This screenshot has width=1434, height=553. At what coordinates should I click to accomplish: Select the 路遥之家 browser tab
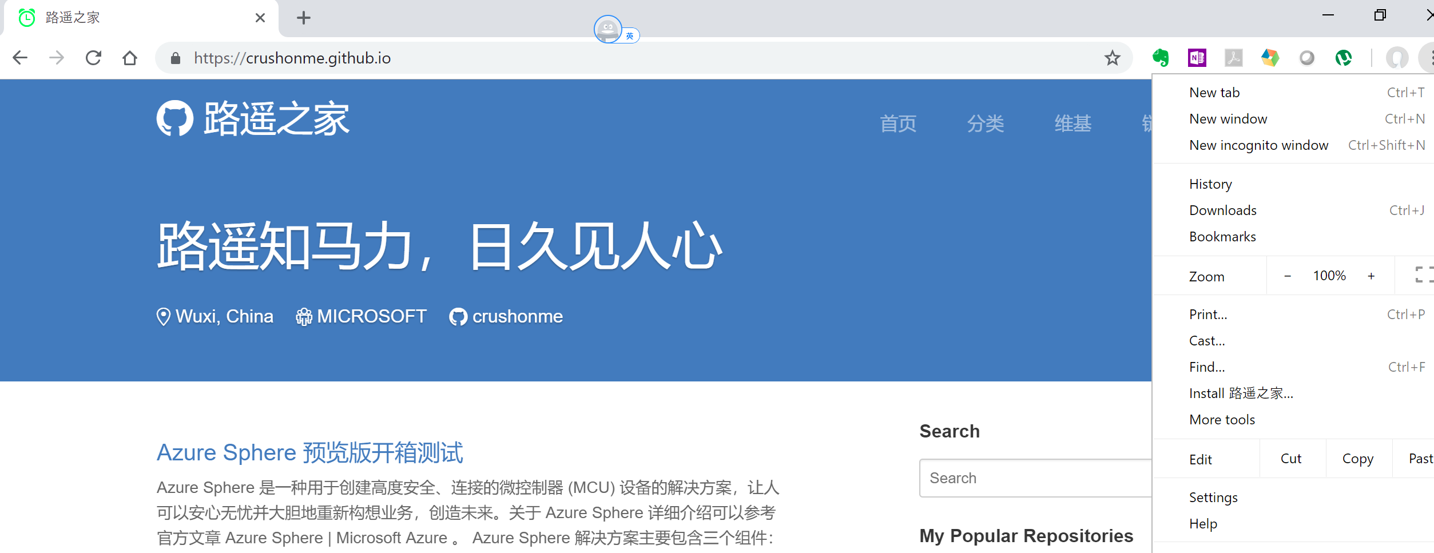coord(141,18)
